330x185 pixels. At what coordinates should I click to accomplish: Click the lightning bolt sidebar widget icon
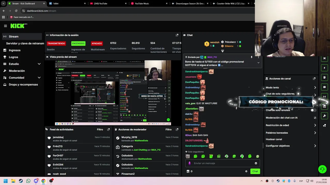325,68
